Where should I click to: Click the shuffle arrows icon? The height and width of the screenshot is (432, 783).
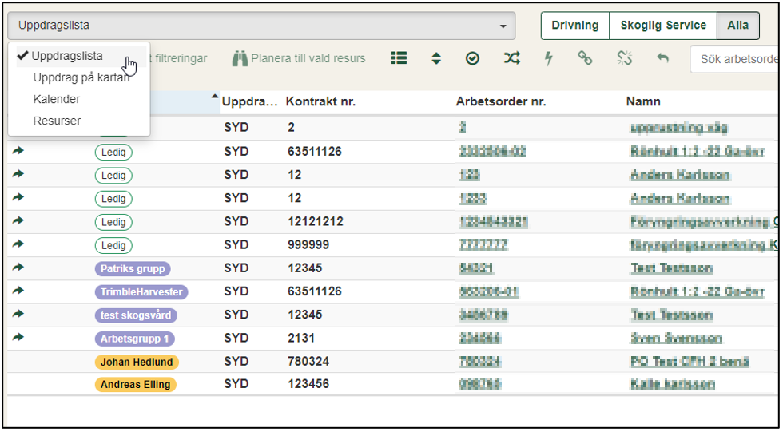pyautogui.click(x=511, y=58)
